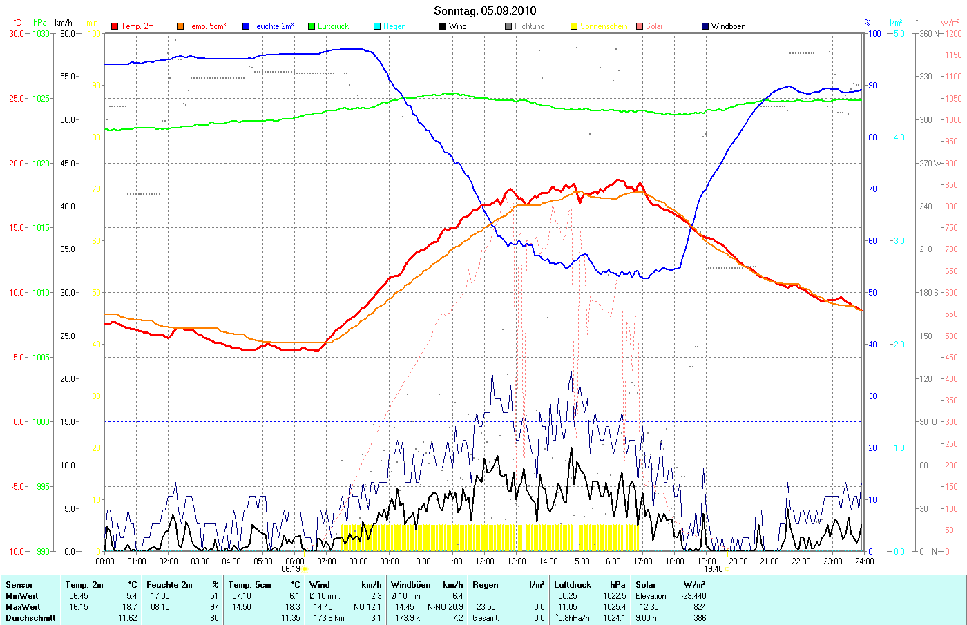
Task: Select the MinWert row label
Action: click(22, 596)
